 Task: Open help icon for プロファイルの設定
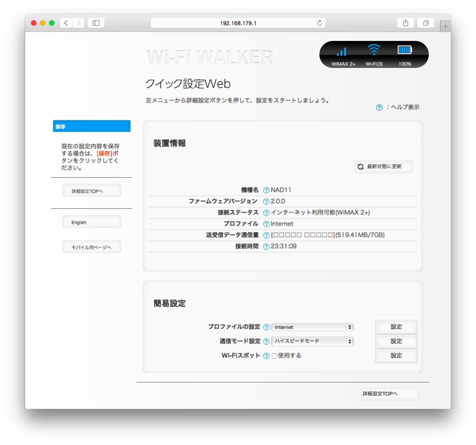point(266,327)
